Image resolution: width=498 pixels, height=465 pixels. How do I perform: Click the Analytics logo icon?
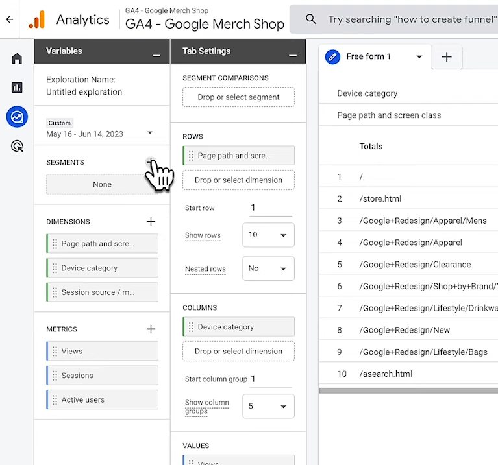[x=37, y=19]
